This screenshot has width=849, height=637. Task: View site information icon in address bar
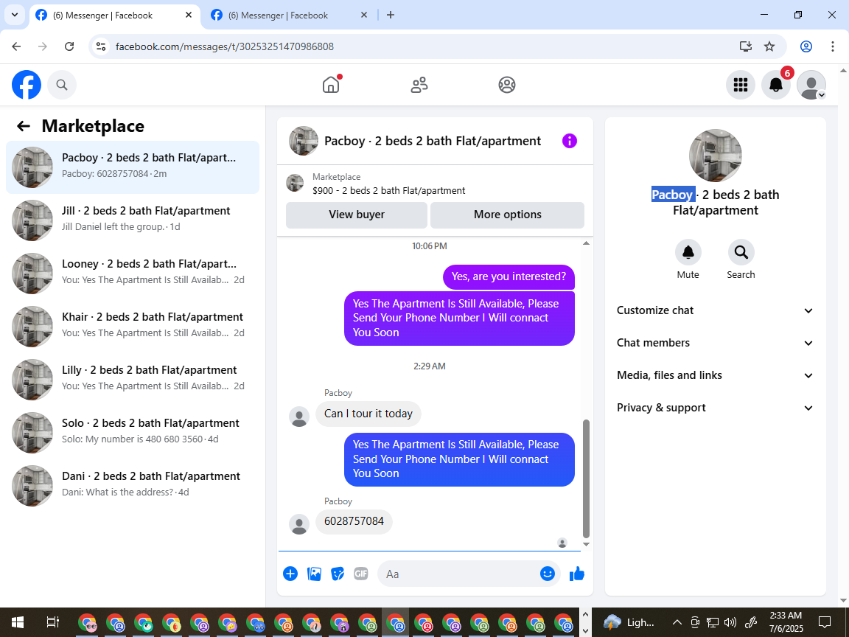101,46
